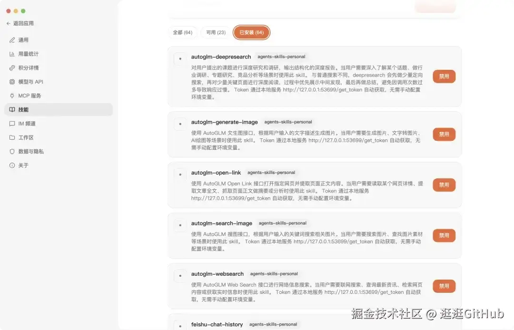The height and width of the screenshot is (330, 514).
Task: Open the 数据与隐私 shield icon
Action: [x=12, y=152]
